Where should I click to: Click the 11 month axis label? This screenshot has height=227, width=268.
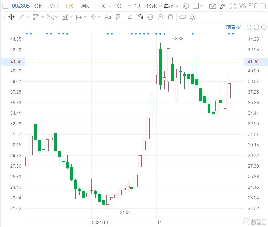pyautogui.click(x=159, y=222)
